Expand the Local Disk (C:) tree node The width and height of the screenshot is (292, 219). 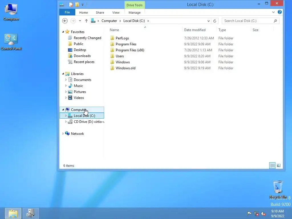pyautogui.click(x=66, y=116)
